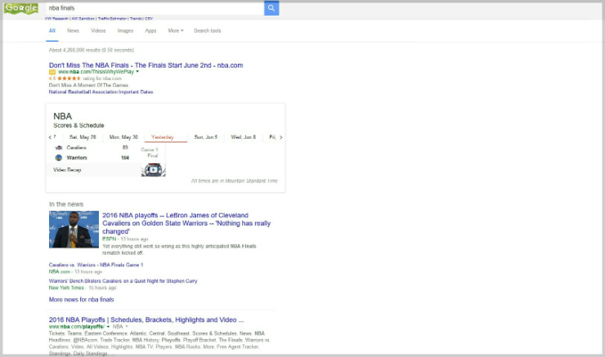Expand the arrow next to the gray NBA label
Image resolution: width=605 pixels, height=357 pixels.
click(127, 327)
